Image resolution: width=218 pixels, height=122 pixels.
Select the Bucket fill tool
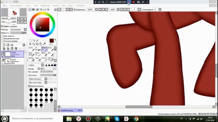coord(32,59)
